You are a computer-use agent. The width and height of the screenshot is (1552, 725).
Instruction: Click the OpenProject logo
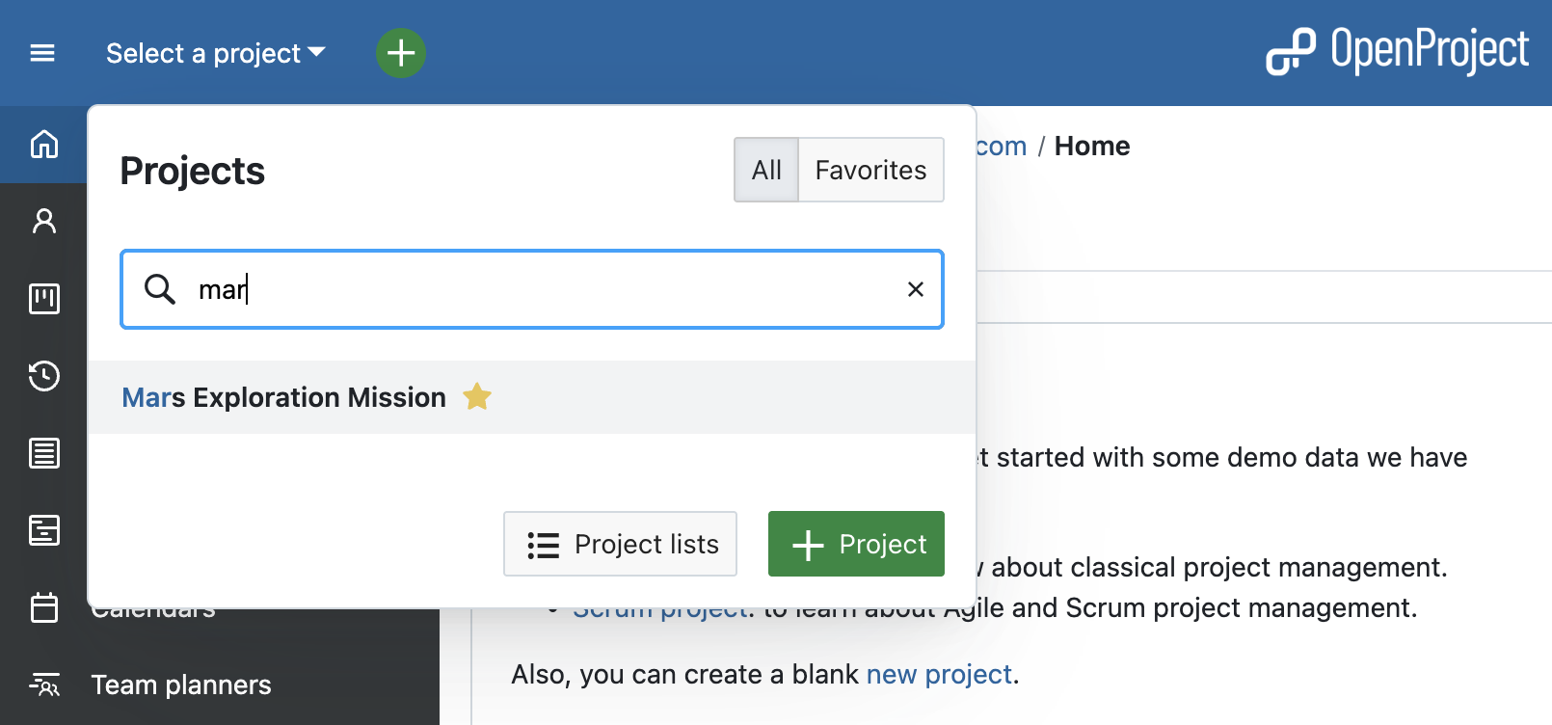[x=1397, y=52]
